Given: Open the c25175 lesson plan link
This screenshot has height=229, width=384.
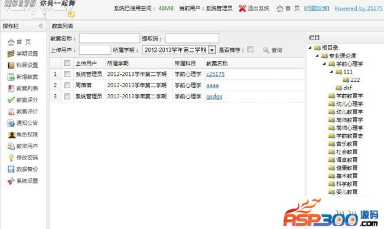Looking at the screenshot, I should point(215,74).
